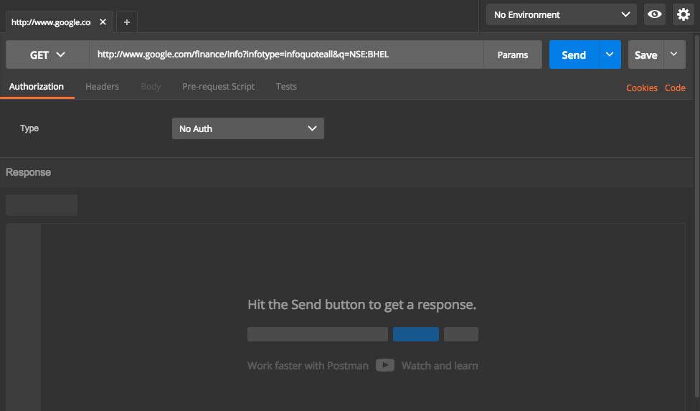
Task: Select the Authorization tab
Action: click(37, 87)
